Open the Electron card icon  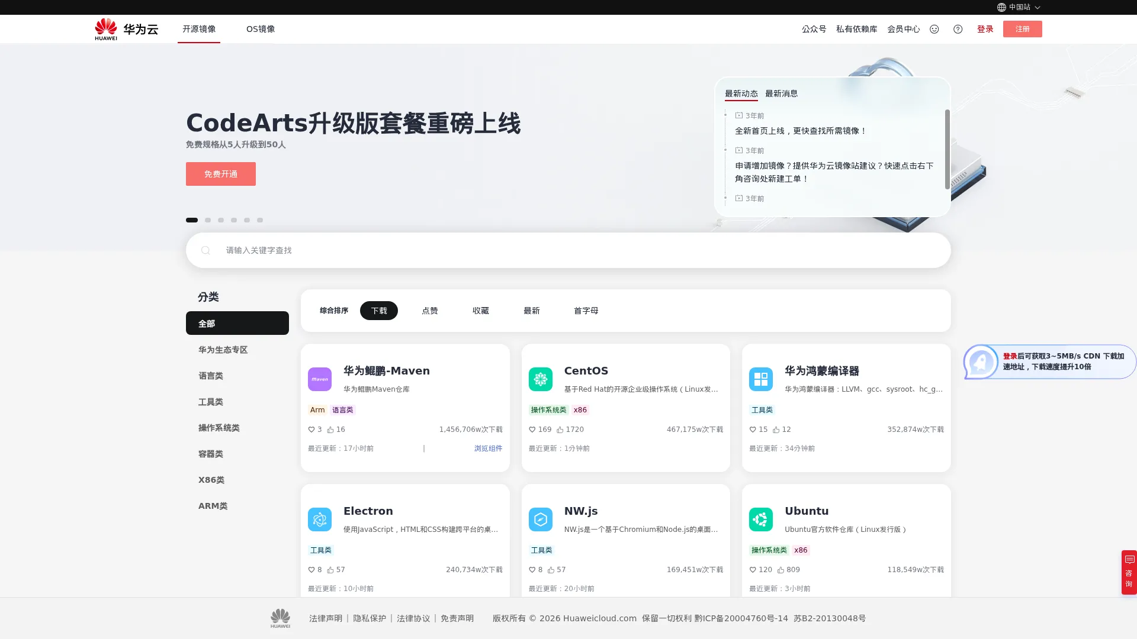coord(320,519)
